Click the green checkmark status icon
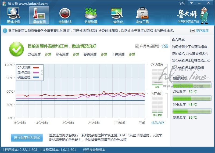 point(17,49)
